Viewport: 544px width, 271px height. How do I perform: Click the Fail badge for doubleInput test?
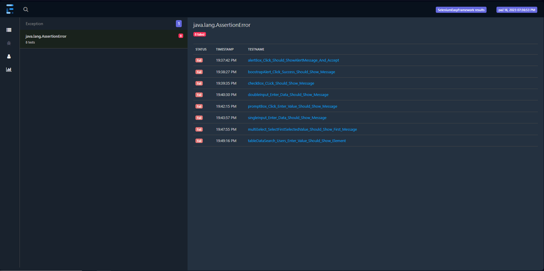[x=199, y=95]
